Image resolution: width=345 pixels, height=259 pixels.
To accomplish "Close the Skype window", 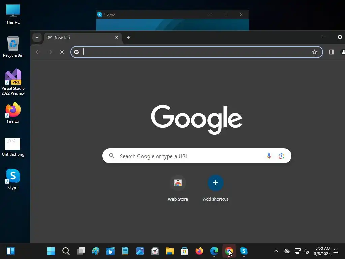I will pos(241,15).
